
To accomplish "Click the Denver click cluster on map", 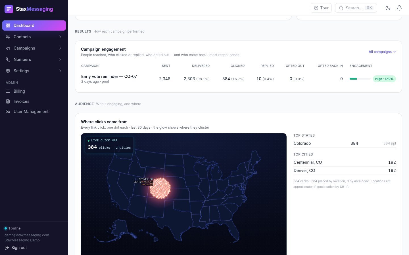I will pyautogui.click(x=160, y=188).
